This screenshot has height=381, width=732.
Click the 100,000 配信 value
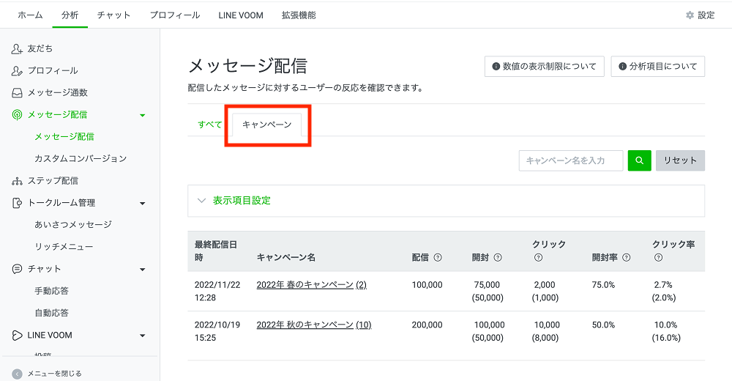click(427, 285)
